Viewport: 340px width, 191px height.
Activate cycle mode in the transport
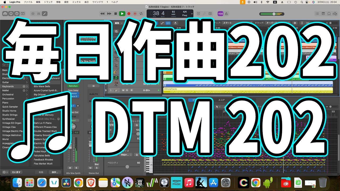tap(141, 14)
